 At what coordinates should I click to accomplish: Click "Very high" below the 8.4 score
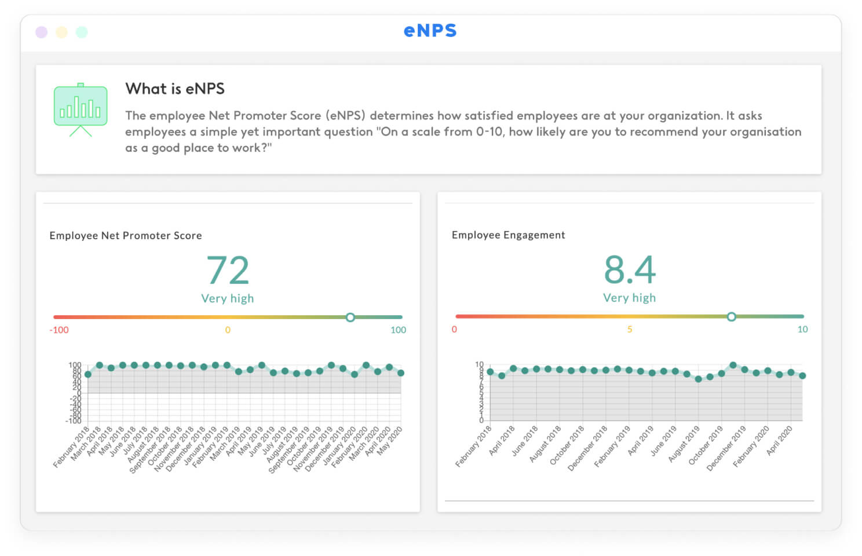point(629,298)
